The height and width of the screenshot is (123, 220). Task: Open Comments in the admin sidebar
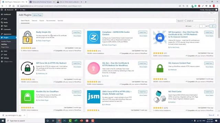point(7,29)
